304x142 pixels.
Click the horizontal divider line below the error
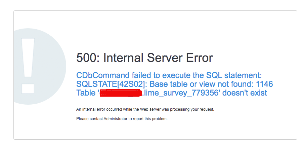point(180,102)
